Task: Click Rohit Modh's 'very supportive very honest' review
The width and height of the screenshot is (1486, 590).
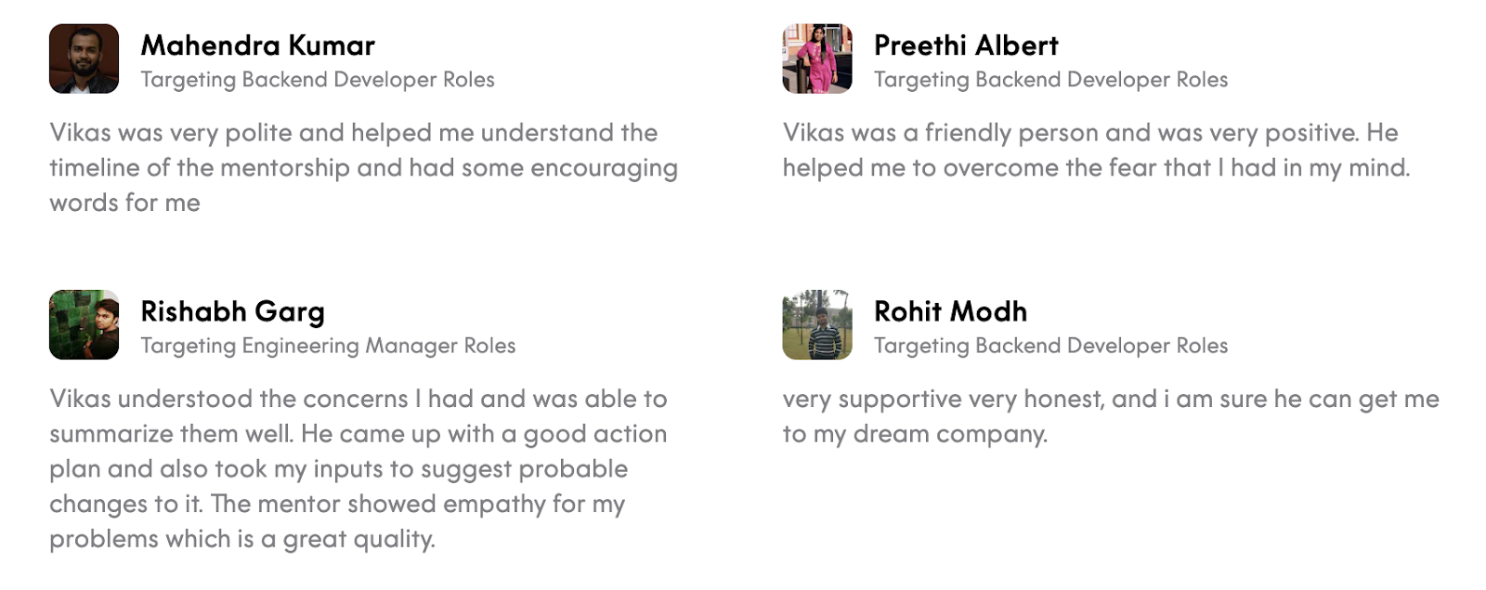Action: pyautogui.click(x=1110, y=416)
